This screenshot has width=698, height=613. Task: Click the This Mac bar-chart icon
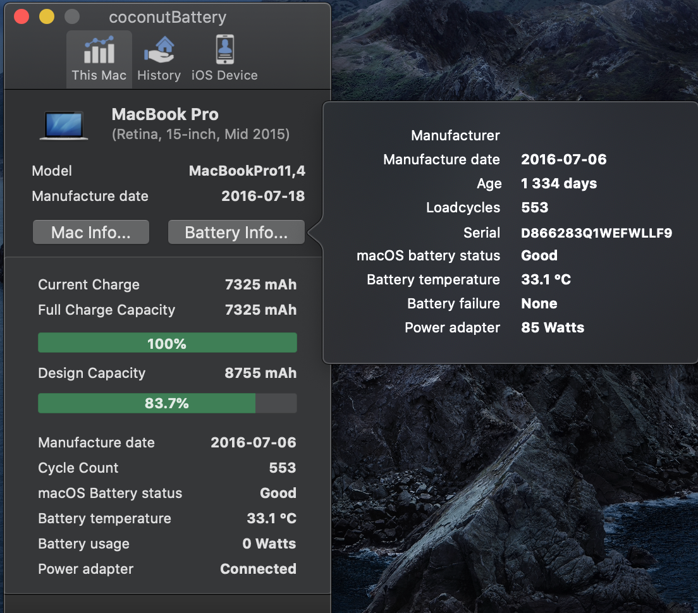click(99, 50)
